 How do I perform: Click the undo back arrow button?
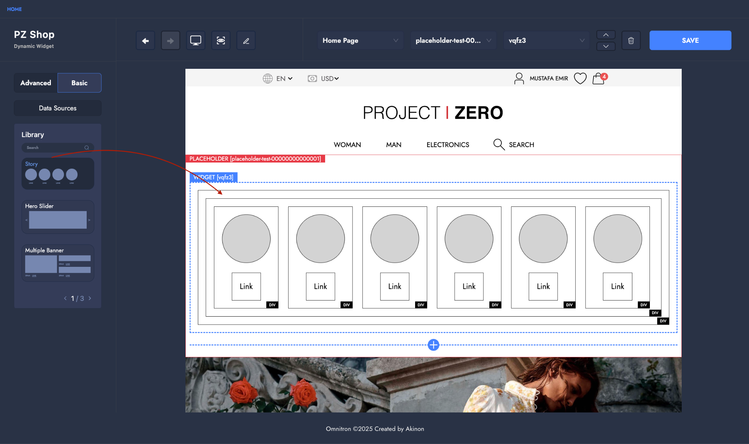pyautogui.click(x=146, y=41)
